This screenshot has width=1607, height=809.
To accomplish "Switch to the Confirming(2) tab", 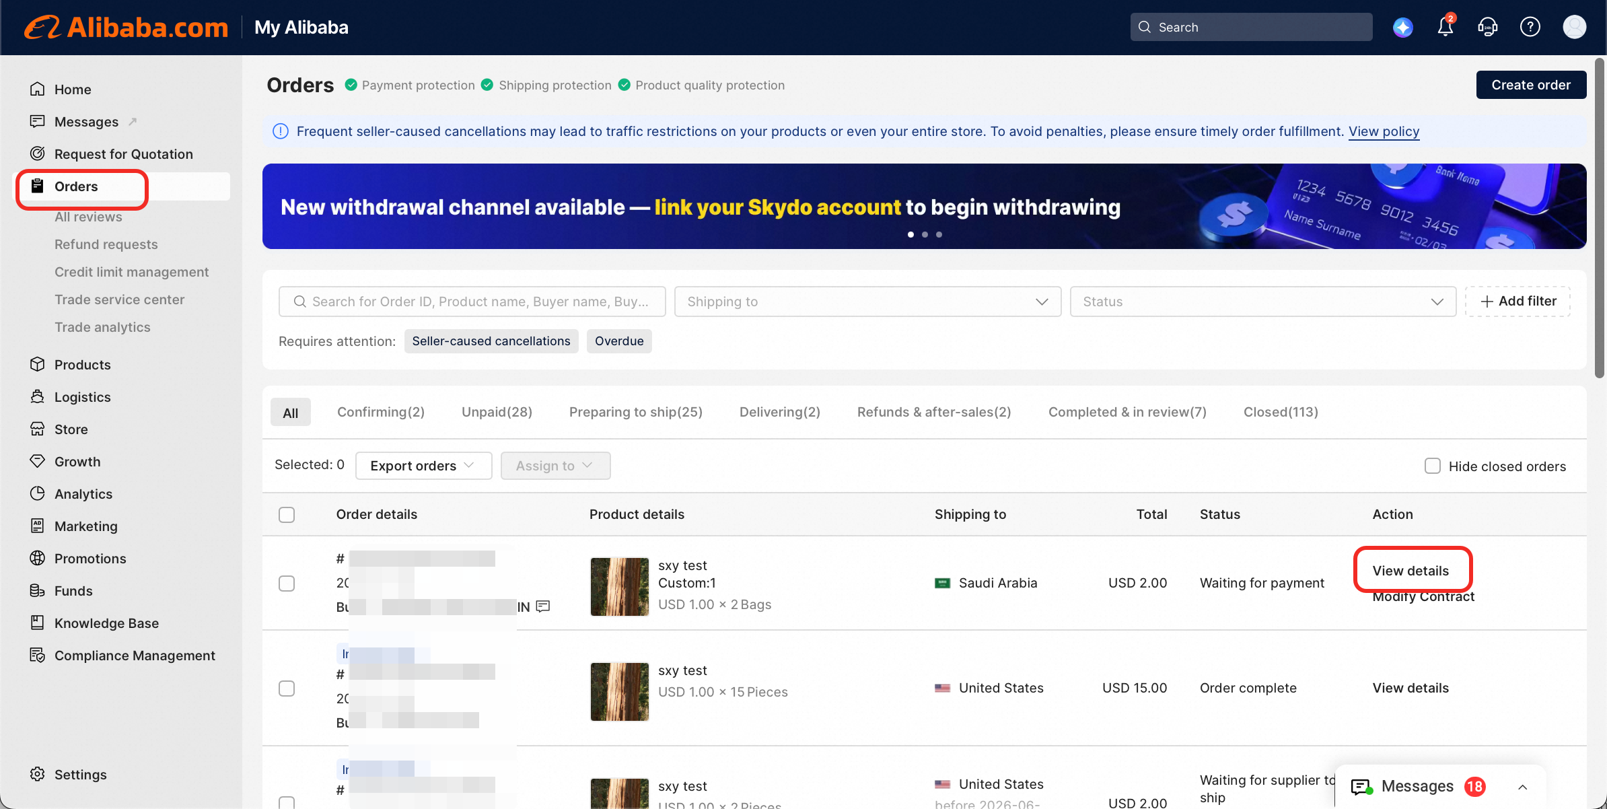I will pyautogui.click(x=381, y=412).
